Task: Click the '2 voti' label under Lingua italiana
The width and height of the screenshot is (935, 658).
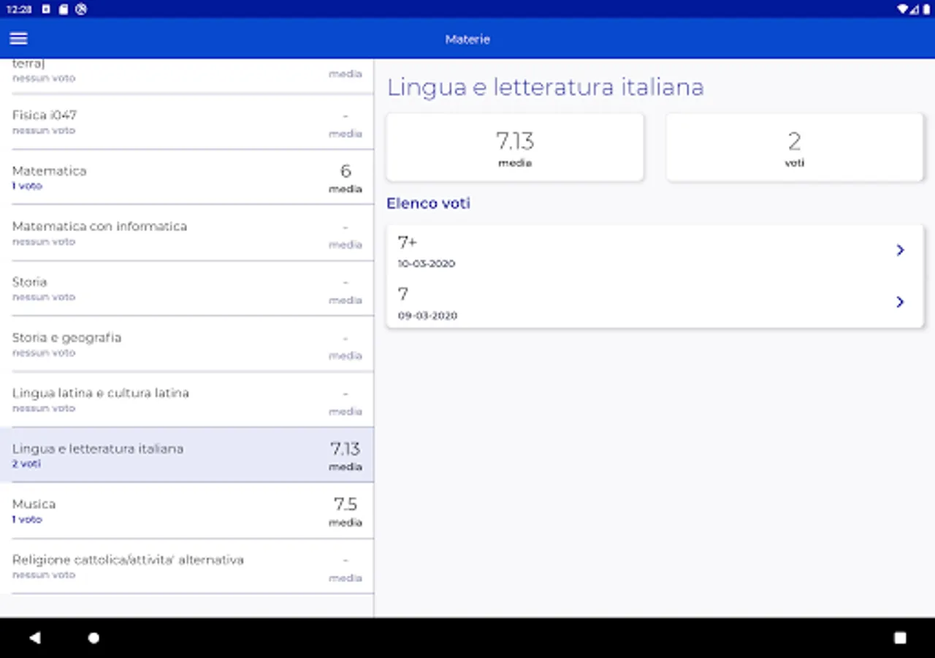Action: coord(26,464)
